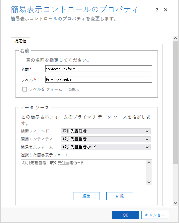The height and width of the screenshot is (223, 179).
Task: Click down arrow of the selected forms list
Action: [149, 182]
